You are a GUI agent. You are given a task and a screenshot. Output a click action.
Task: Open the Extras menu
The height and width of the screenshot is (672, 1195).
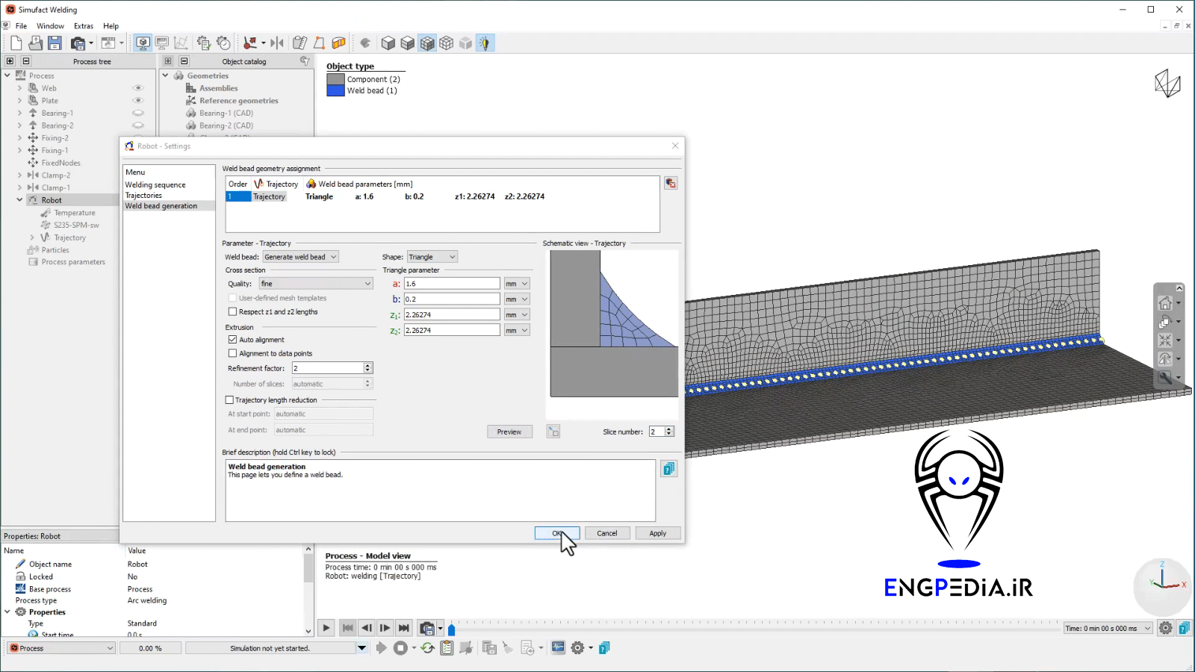84,26
